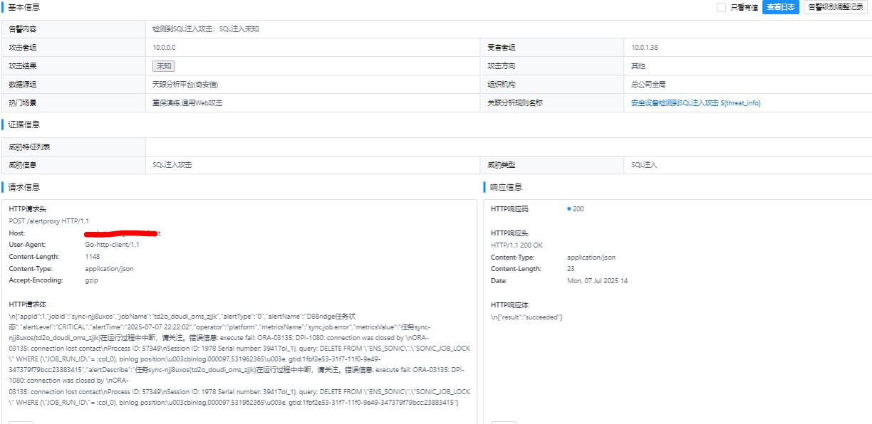The image size is (872, 424).
Task: Click the 威胁特征列表 row label
Action: click(29, 147)
